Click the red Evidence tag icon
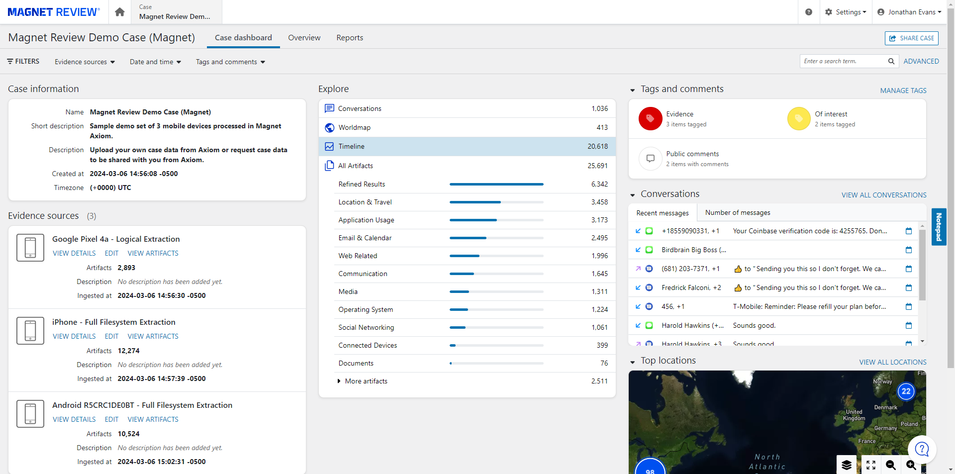This screenshot has width=955, height=474. pyautogui.click(x=650, y=119)
